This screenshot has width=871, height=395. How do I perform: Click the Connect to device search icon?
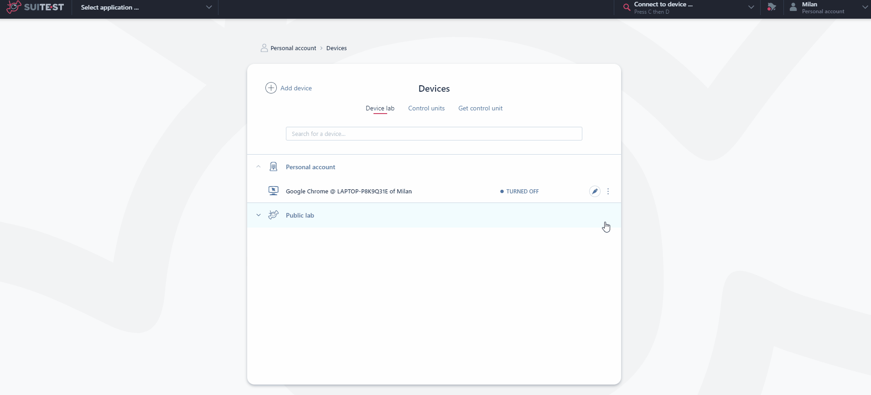[627, 7]
